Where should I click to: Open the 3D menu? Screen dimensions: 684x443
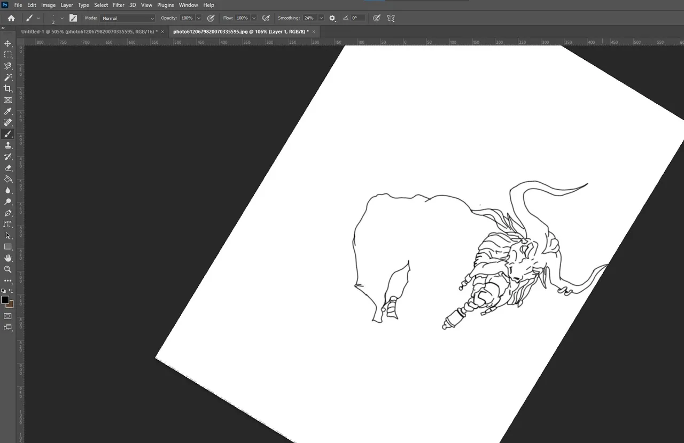(133, 5)
